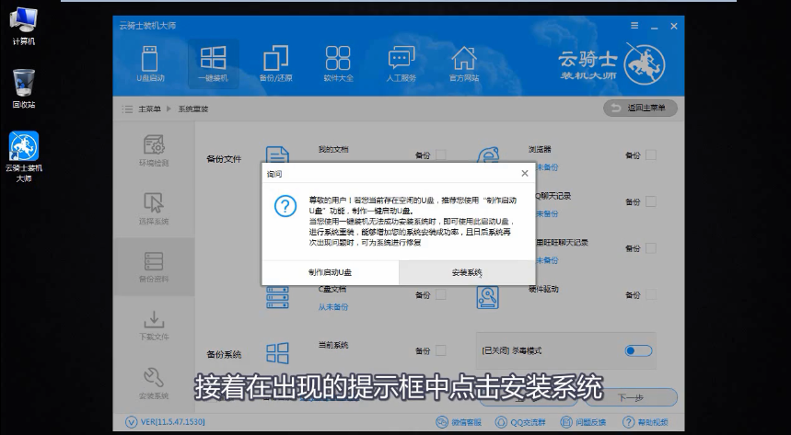Select the 备份资料 sidebar step
Image resolution: width=791 pixels, height=435 pixels.
pos(154,267)
